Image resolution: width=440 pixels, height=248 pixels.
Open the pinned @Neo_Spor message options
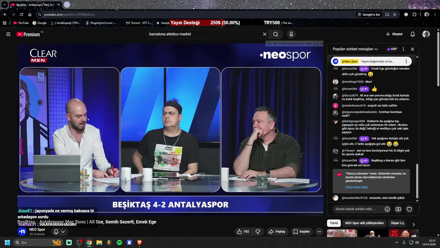click(406, 61)
